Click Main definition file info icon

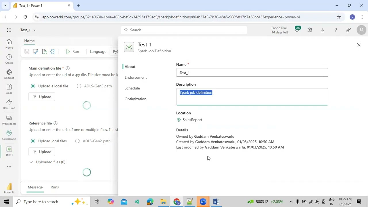(x=68, y=68)
